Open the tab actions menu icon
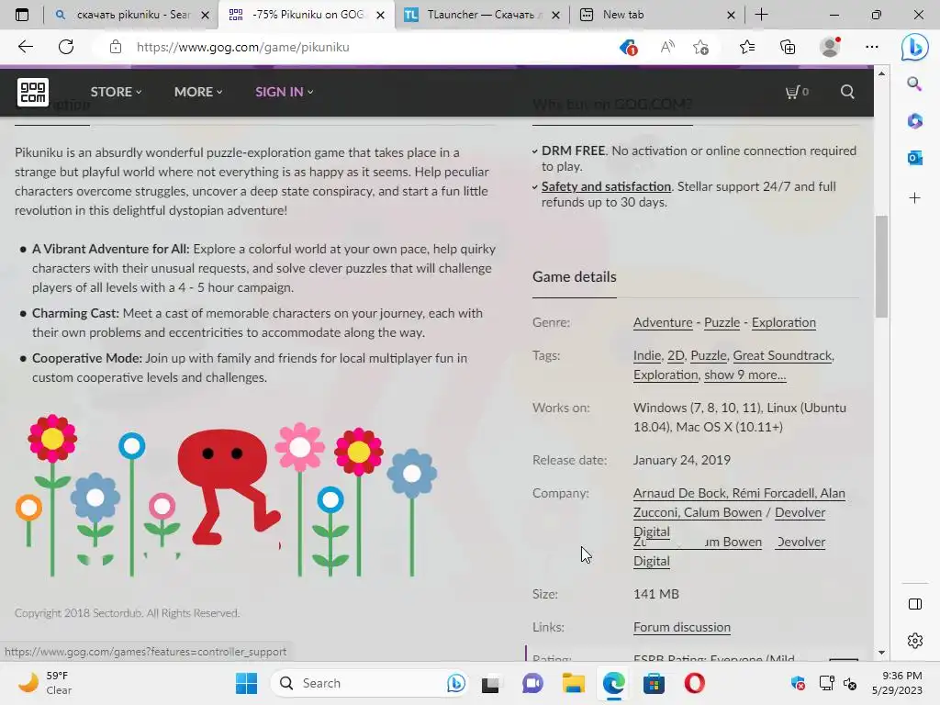The width and height of the screenshot is (940, 705). pyautogui.click(x=22, y=15)
